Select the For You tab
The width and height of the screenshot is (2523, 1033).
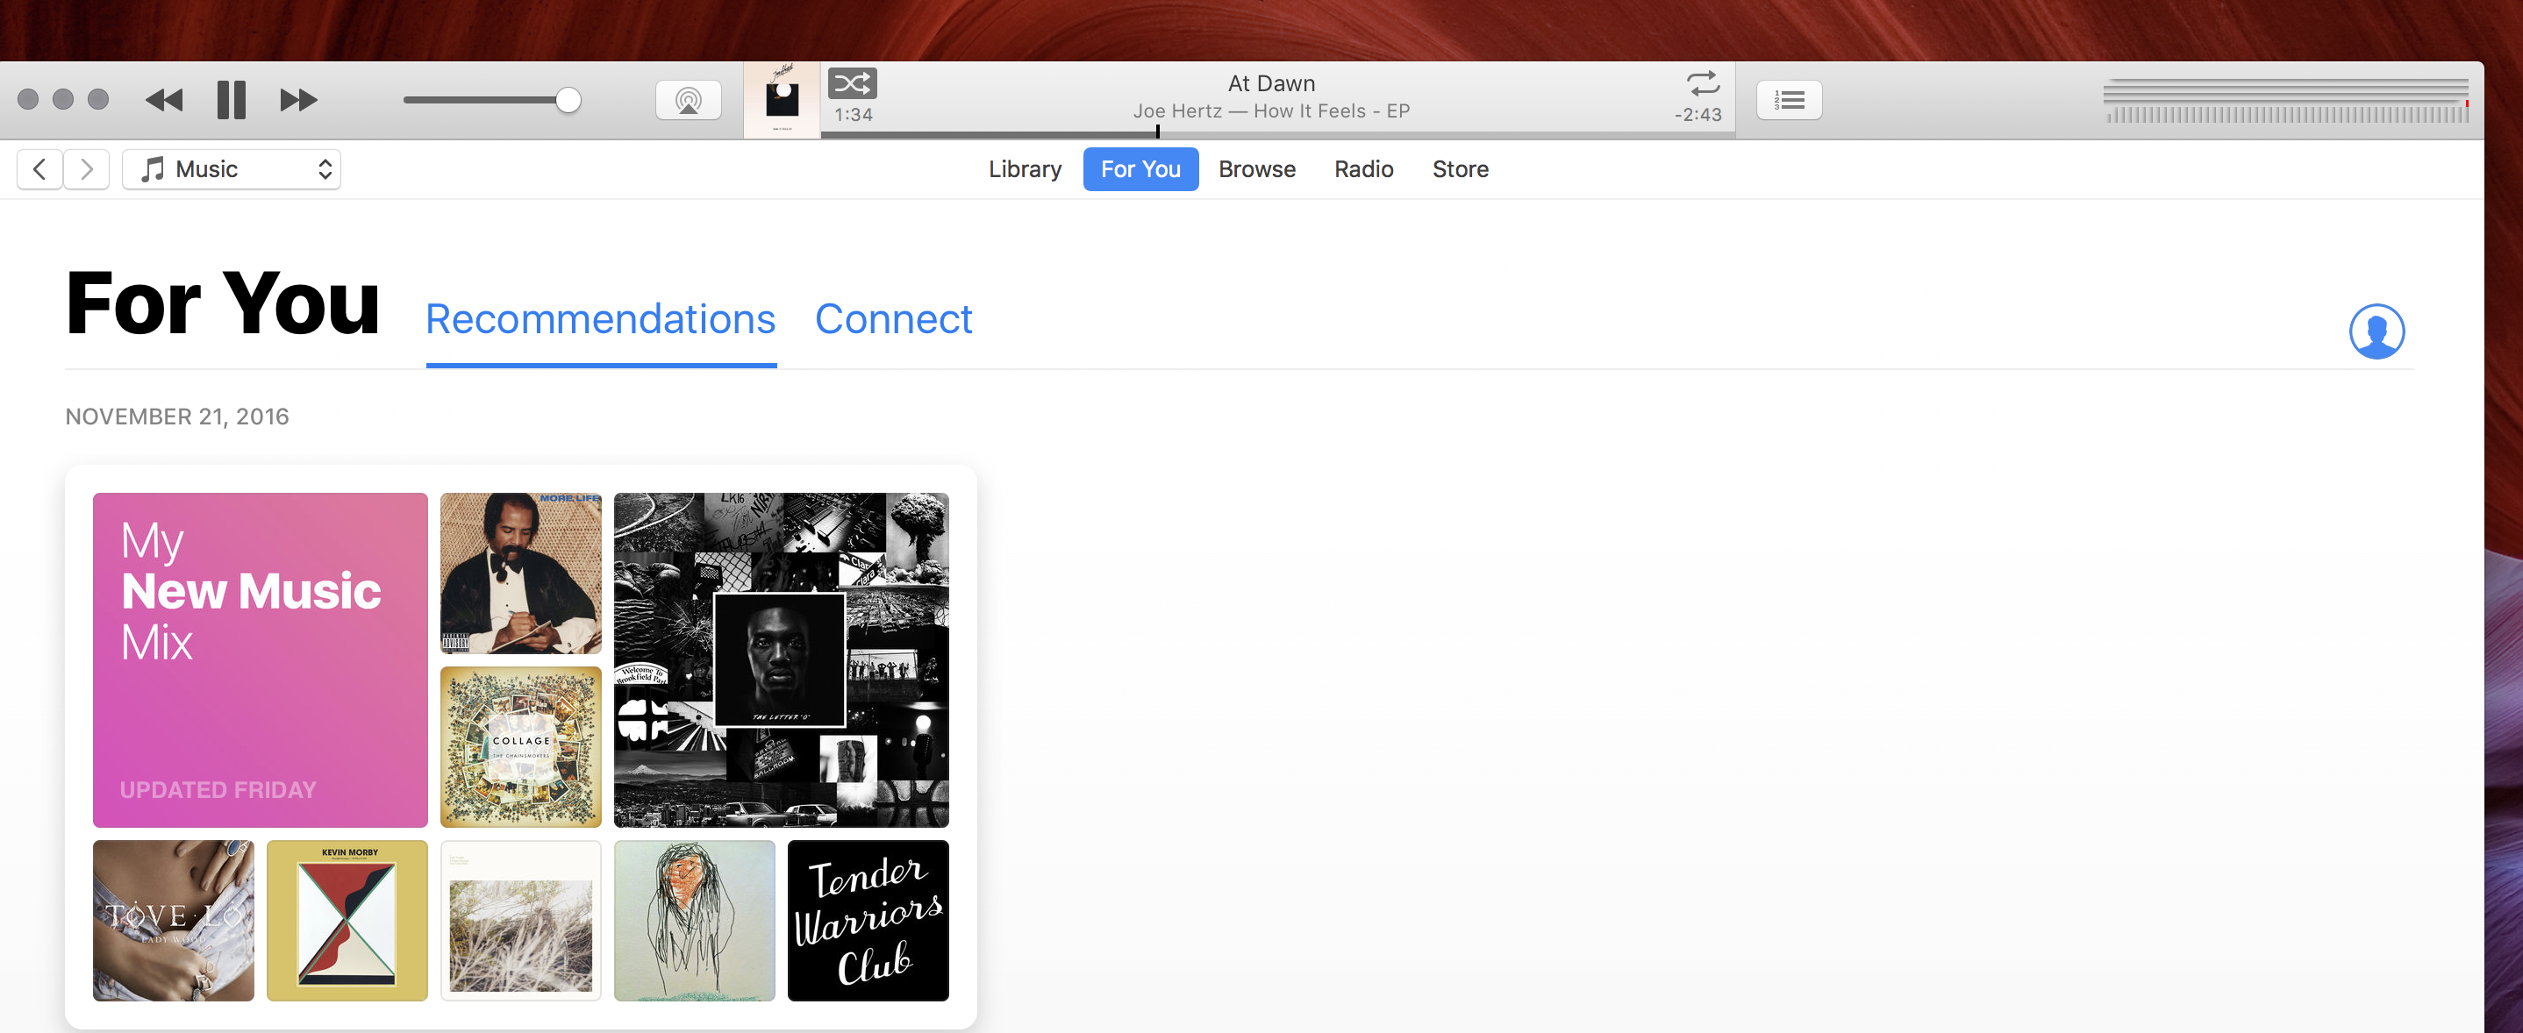click(x=1140, y=169)
